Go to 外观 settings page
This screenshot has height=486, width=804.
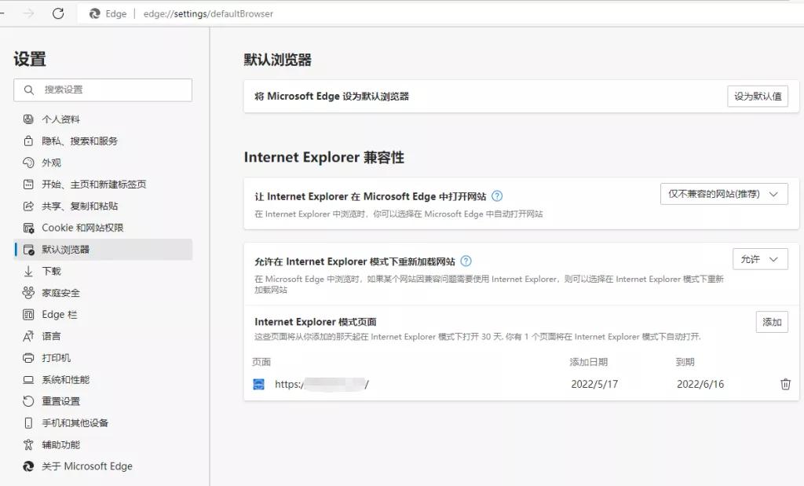[x=103, y=163]
